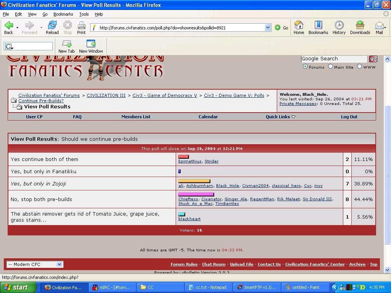Click Log Out

349,117
